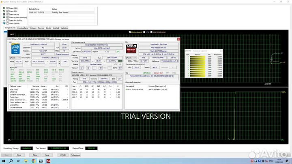292x164 pixels.
Task: Click the greyed-out Start button
Action: (x=7, y=155)
